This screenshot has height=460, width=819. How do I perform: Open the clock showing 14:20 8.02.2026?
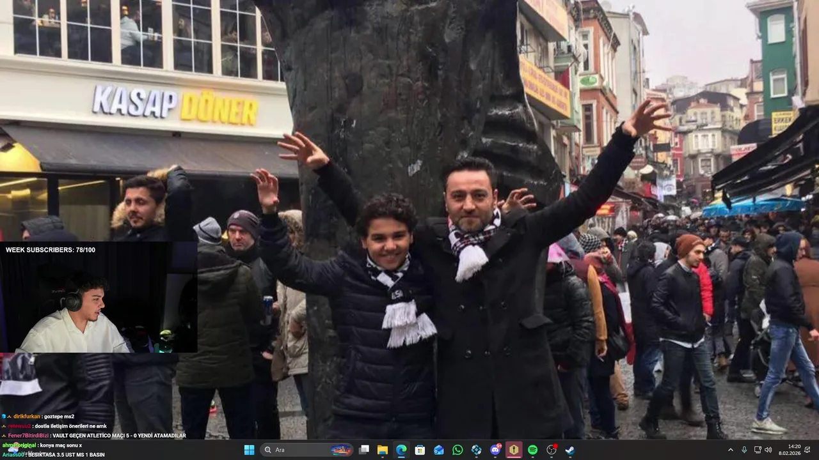coord(790,450)
